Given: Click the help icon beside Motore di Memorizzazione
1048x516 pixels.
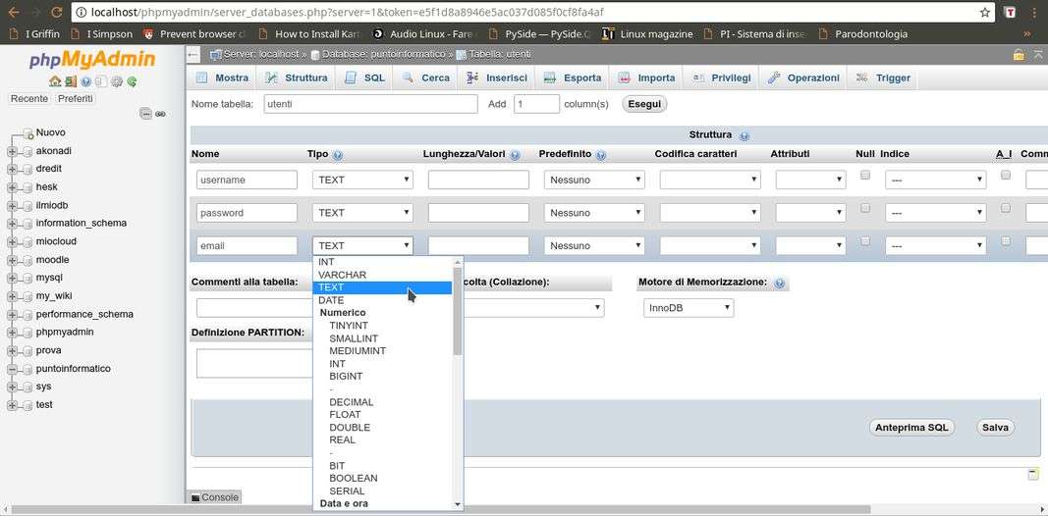Looking at the screenshot, I should 779,284.
